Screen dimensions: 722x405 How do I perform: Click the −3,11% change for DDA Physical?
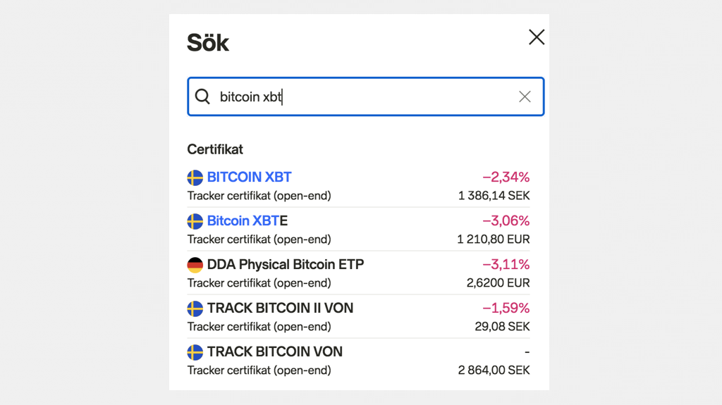(506, 264)
